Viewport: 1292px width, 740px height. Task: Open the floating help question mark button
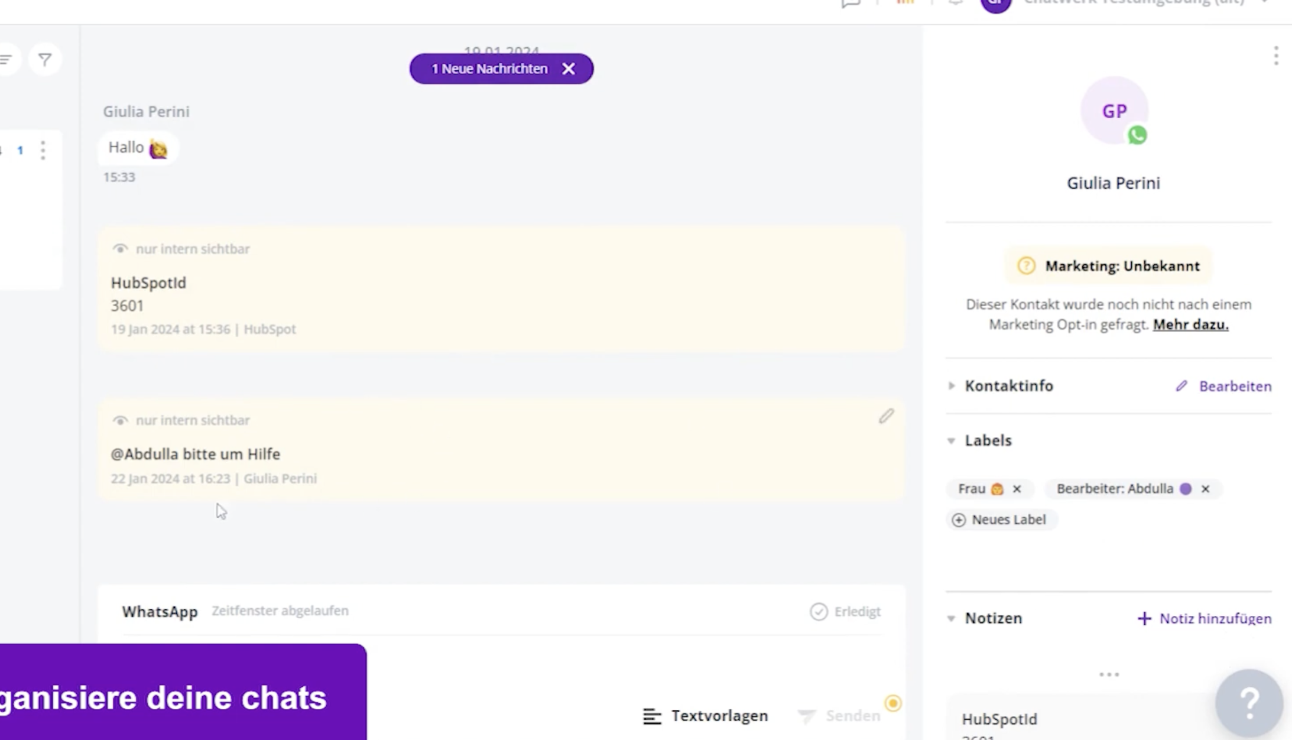tap(1249, 702)
